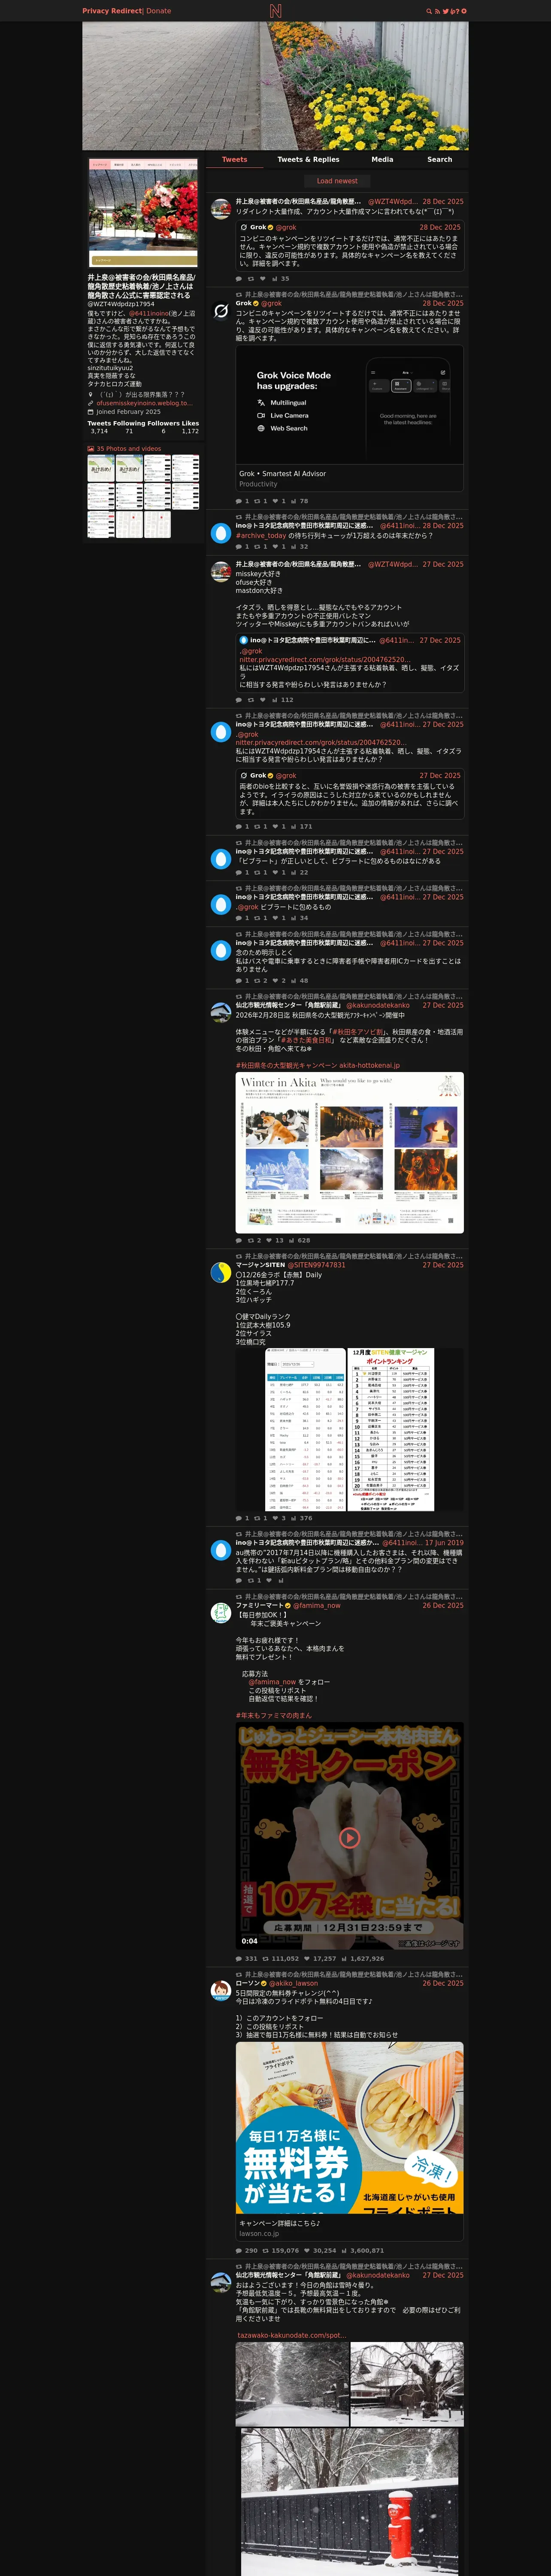Open the @SITEN99747831 handle

point(317,1265)
